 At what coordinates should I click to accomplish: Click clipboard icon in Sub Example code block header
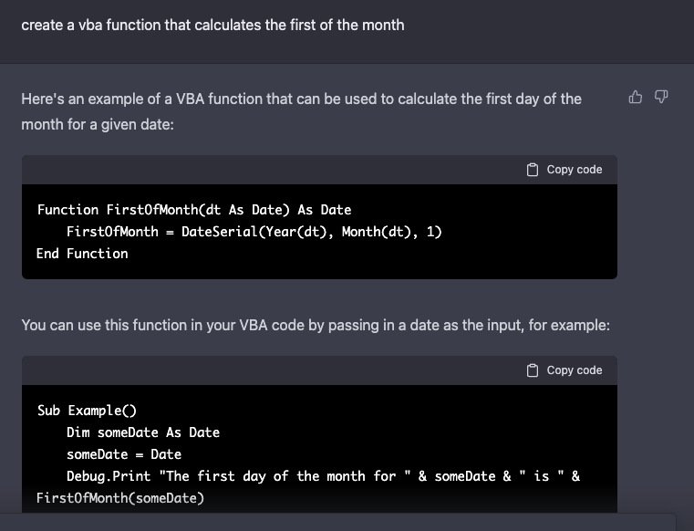pyautogui.click(x=533, y=370)
